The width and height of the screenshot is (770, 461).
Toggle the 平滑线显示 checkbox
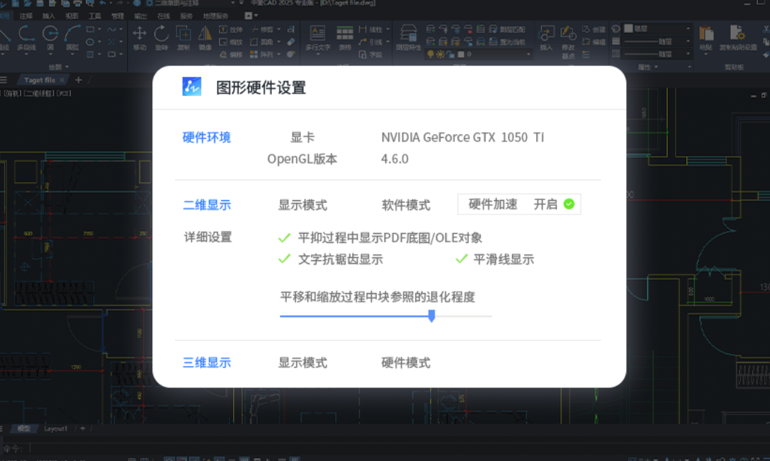[x=462, y=259]
